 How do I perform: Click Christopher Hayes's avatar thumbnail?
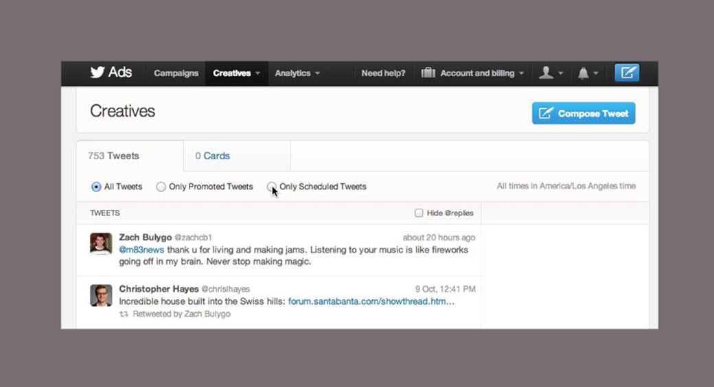coord(101,295)
